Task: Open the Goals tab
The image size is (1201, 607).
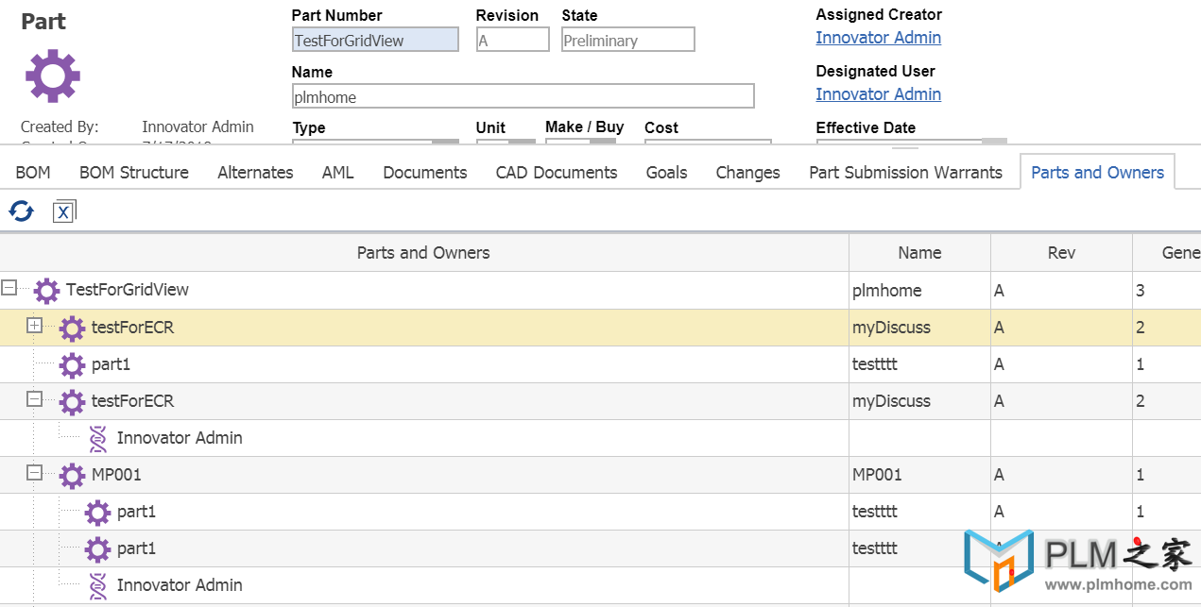Action: point(667,172)
